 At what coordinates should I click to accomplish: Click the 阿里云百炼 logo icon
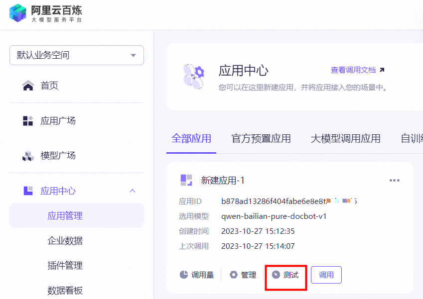point(18,12)
